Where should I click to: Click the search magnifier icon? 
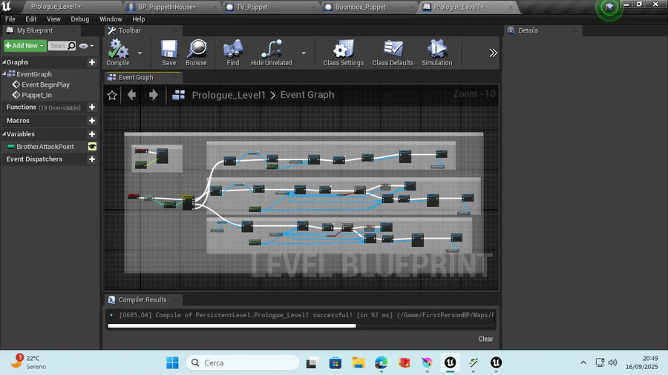[x=71, y=45]
